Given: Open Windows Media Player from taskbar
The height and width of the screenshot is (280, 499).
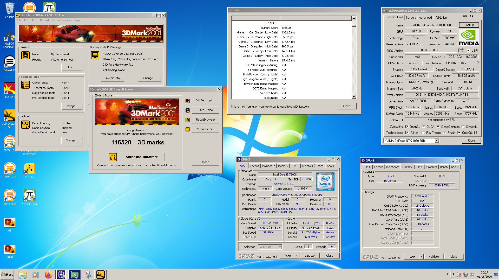Looking at the screenshot, I should [35, 275].
